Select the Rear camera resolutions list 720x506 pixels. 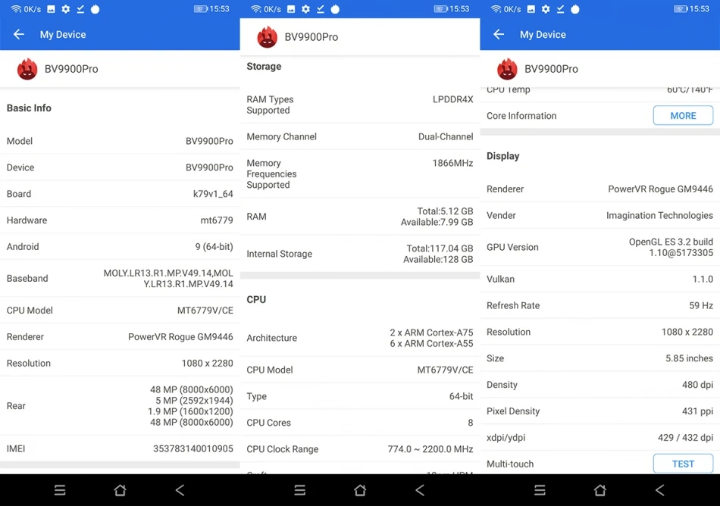(190, 406)
